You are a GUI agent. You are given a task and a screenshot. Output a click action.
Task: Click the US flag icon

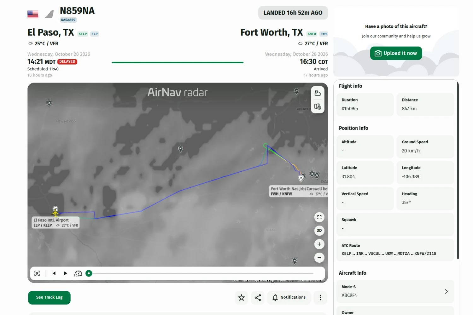(33, 14)
